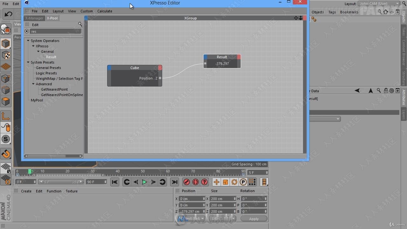Select the Workplane mode grid icon

coord(6,66)
